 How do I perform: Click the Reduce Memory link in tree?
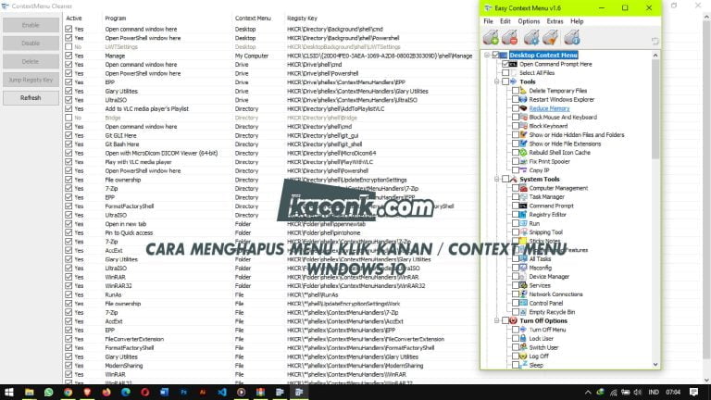pos(549,108)
